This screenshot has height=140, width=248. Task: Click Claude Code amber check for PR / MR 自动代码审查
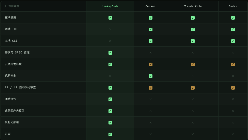pos(193,88)
